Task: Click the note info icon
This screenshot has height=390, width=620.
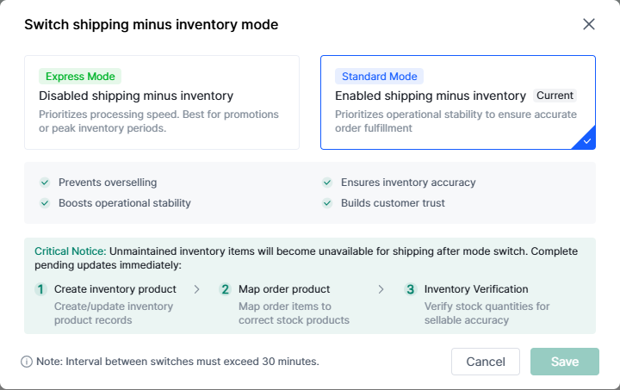Action: pos(27,362)
